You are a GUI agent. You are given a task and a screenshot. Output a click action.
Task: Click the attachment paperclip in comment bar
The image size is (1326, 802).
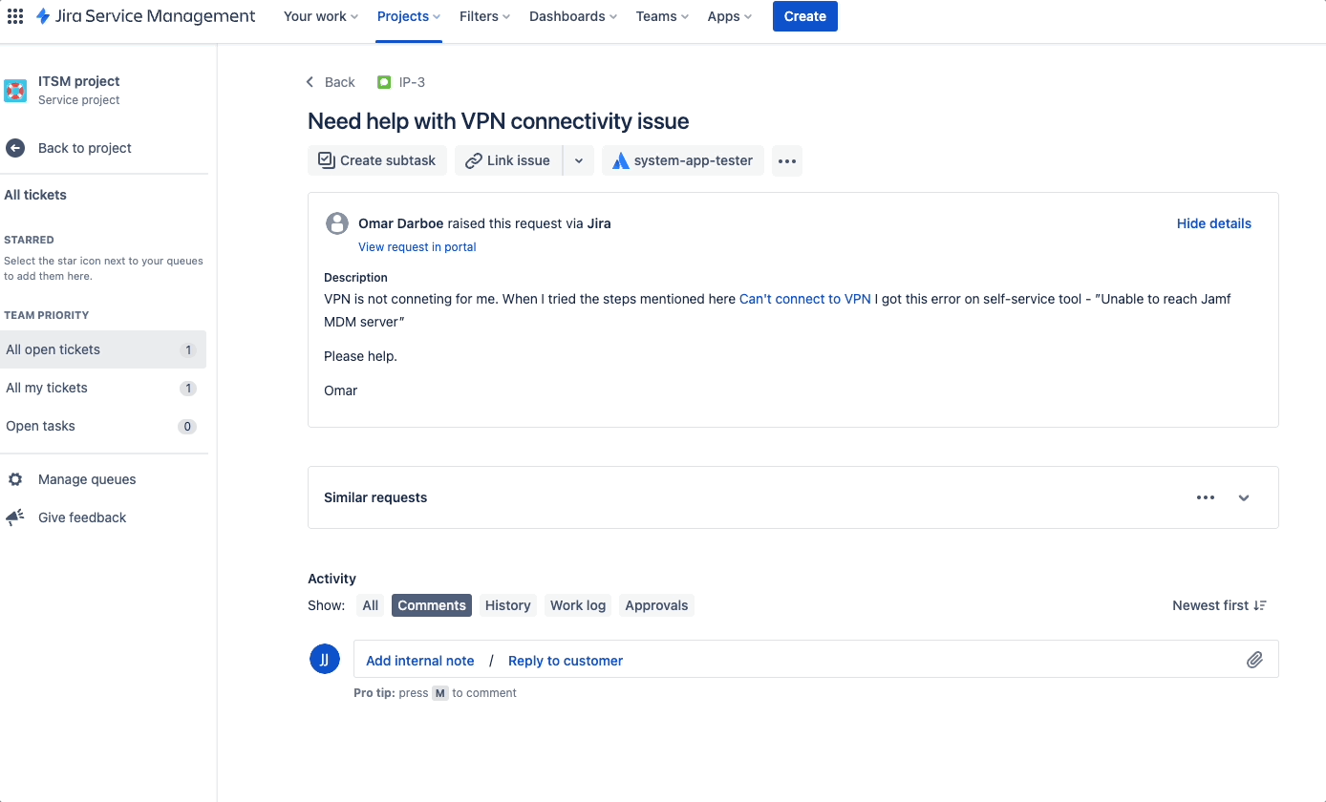1254,659
